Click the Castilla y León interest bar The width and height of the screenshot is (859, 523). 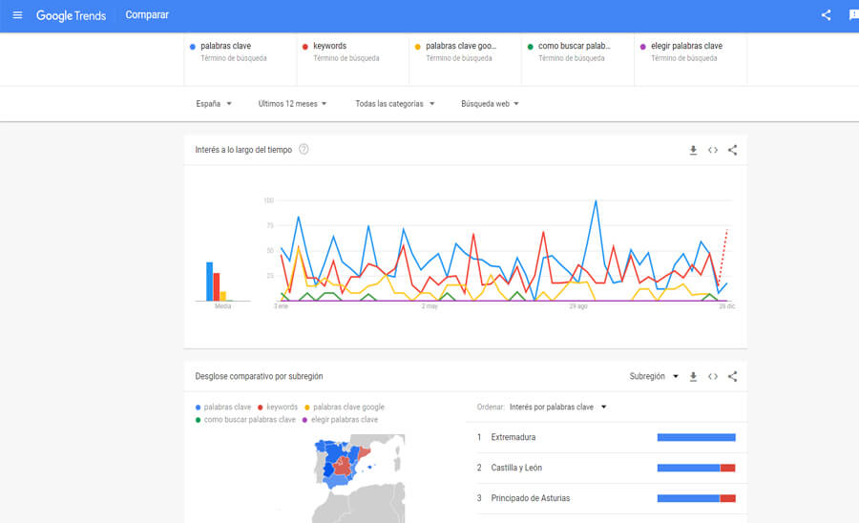pyautogui.click(x=697, y=468)
